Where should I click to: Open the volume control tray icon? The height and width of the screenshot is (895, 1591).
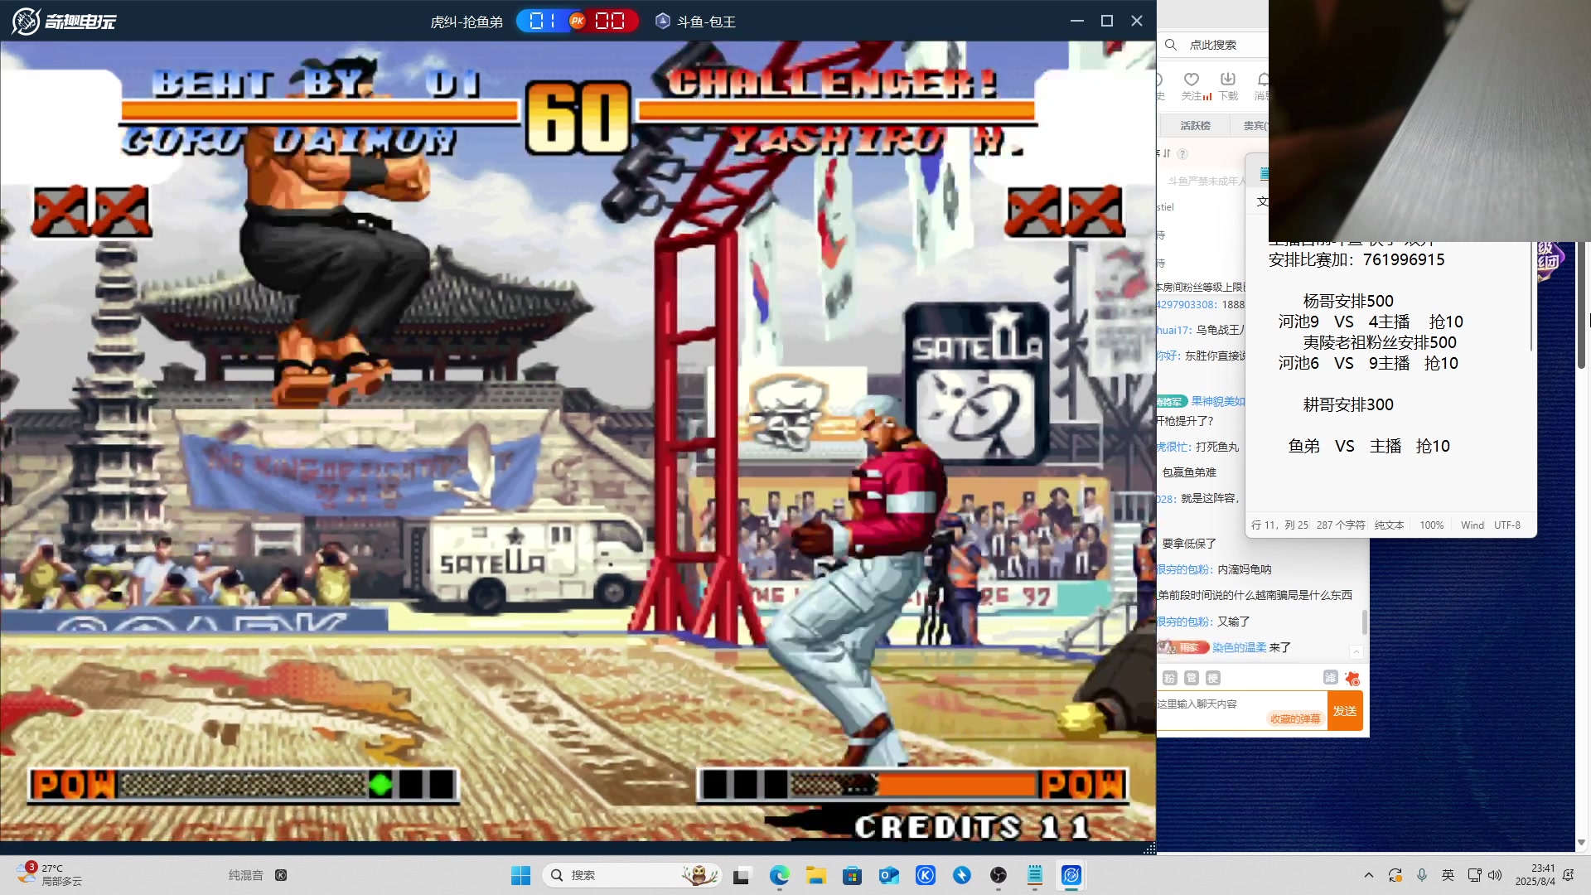[x=1495, y=875]
